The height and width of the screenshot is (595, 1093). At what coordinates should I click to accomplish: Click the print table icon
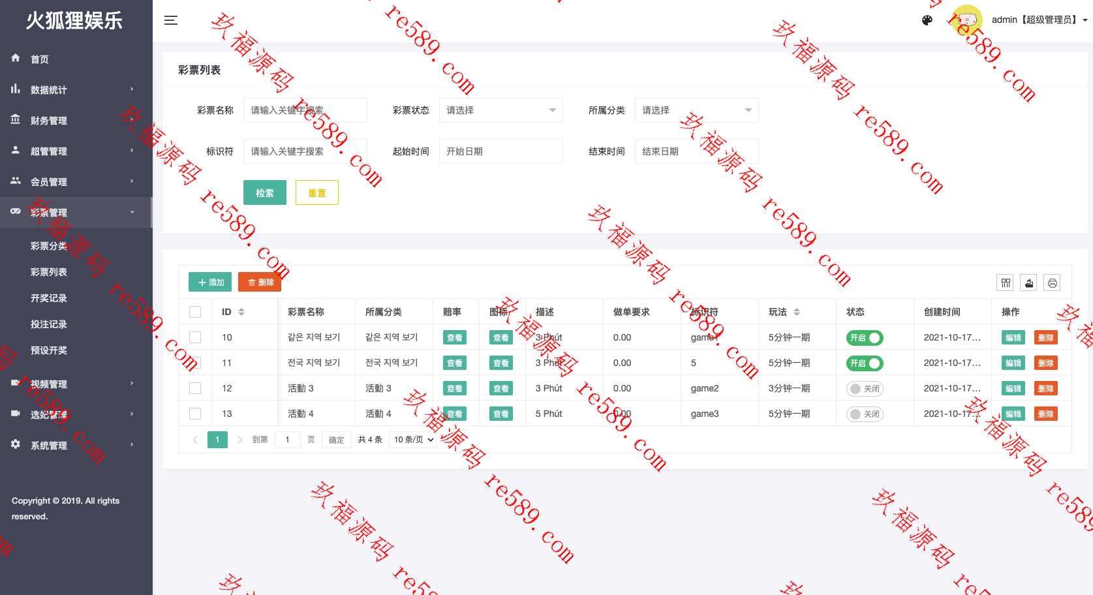click(x=1052, y=282)
